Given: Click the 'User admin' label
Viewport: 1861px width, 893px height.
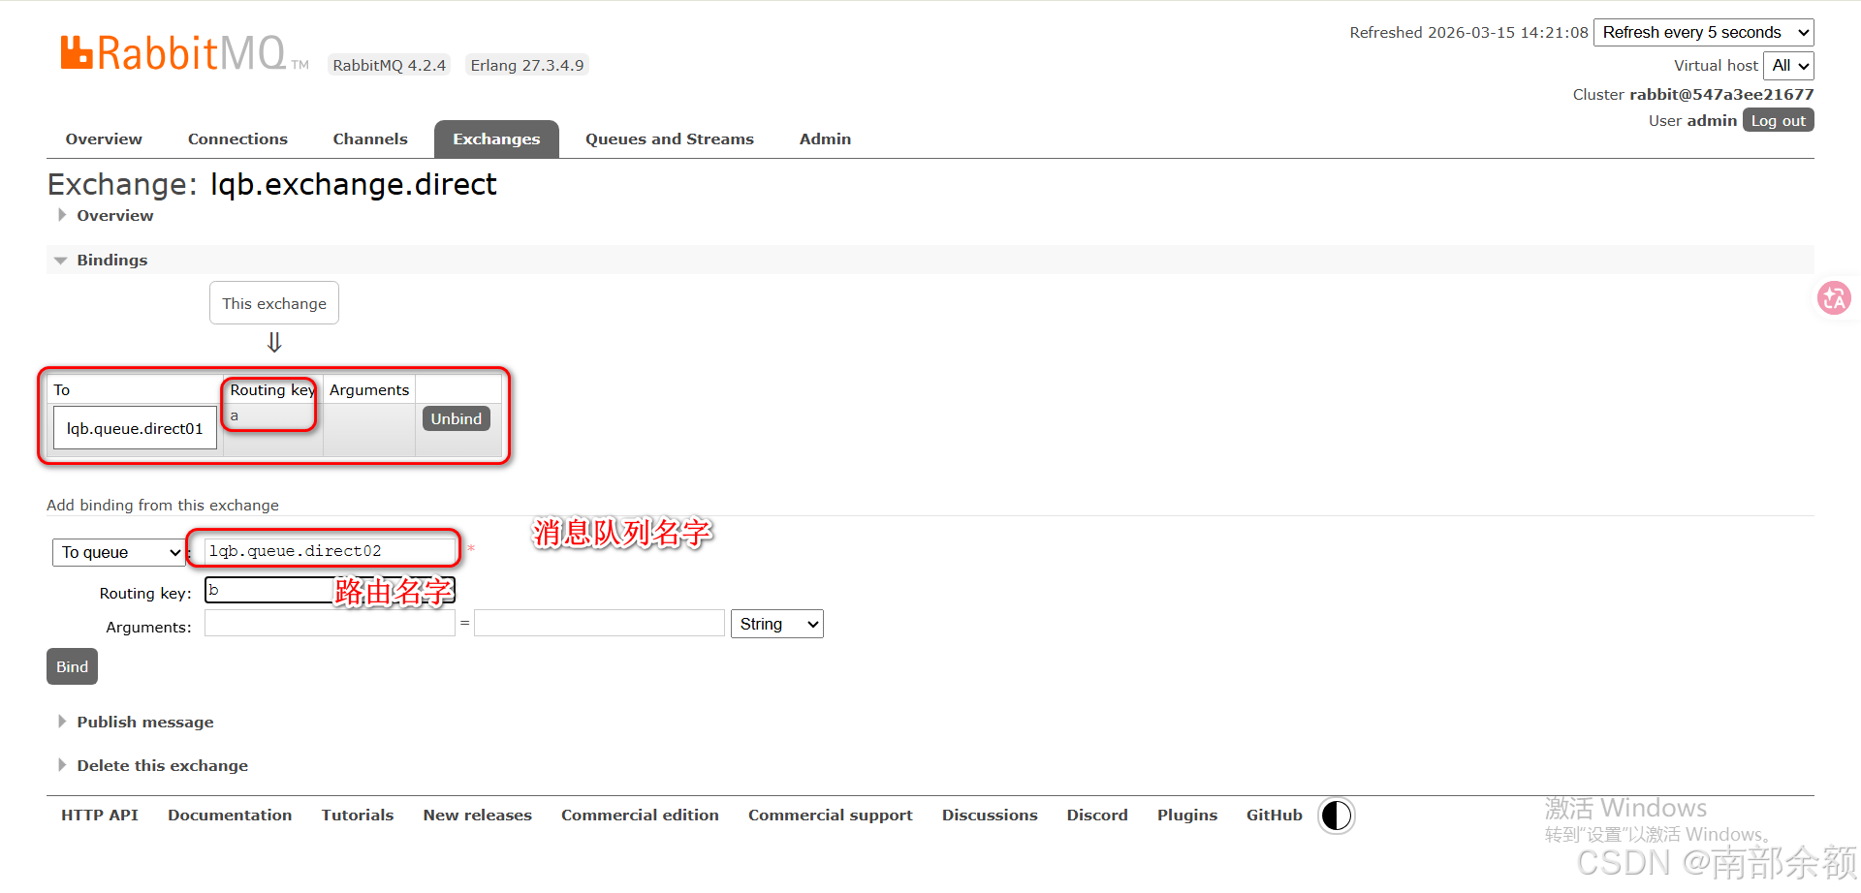Looking at the screenshot, I should click(x=1692, y=120).
